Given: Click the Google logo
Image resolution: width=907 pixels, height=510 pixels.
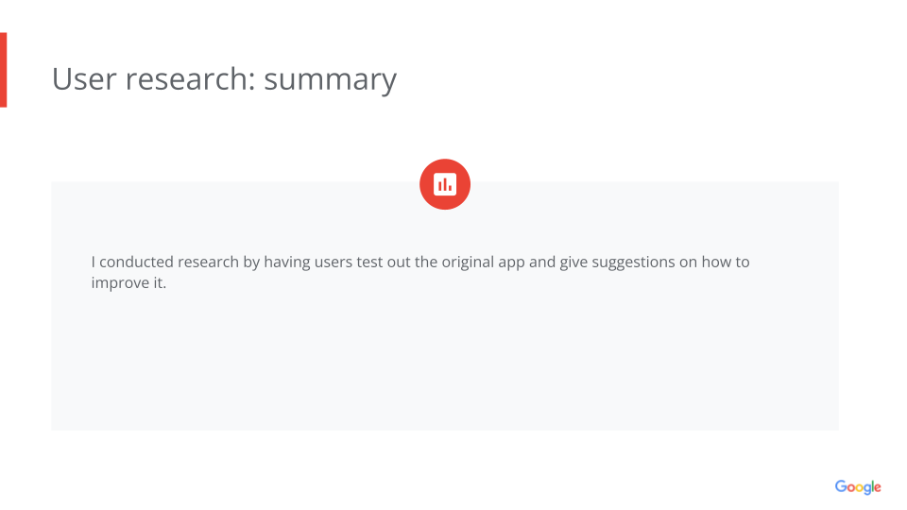Looking at the screenshot, I should coord(858,487).
